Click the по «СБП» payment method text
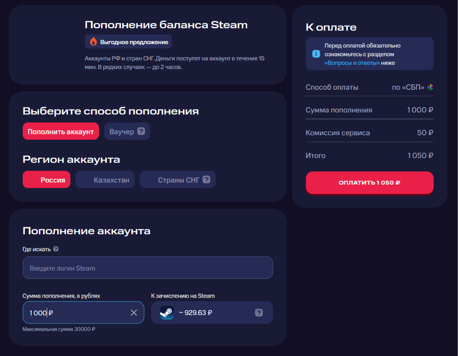Image resolution: width=458 pixels, height=356 pixels. coord(408,87)
